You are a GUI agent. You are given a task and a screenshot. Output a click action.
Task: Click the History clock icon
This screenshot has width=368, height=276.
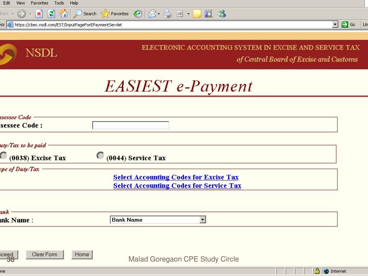[138, 14]
